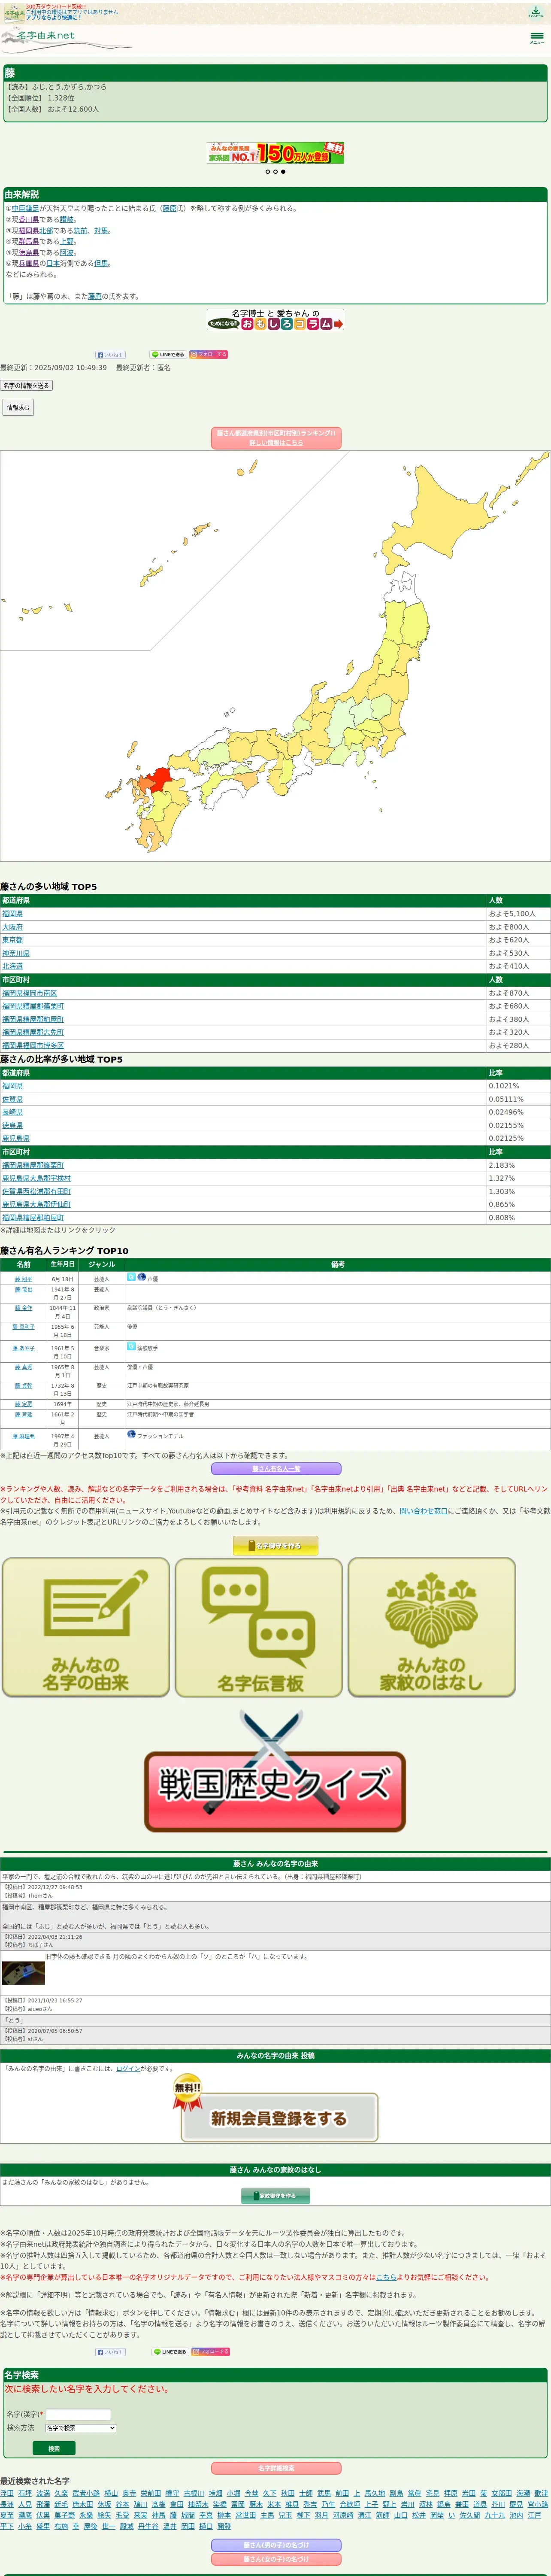
Task: Follow the 問い合わせ窓口 link
Action: click(x=424, y=1511)
